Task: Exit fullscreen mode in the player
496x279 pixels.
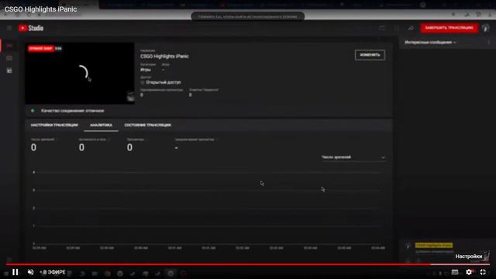Action: pos(483,272)
